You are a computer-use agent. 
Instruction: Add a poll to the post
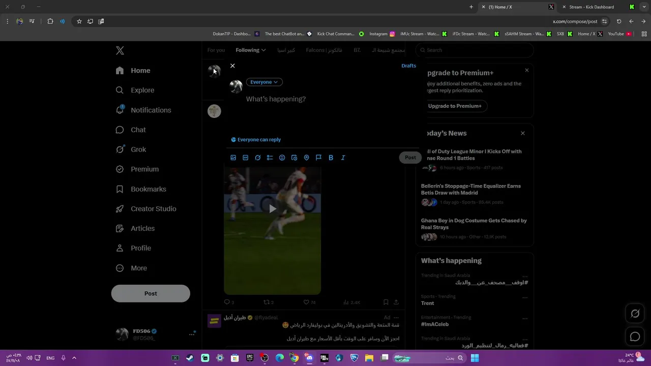click(270, 158)
